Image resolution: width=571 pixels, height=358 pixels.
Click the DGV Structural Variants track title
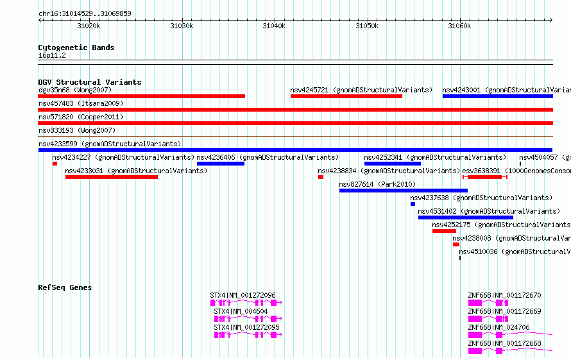90,82
